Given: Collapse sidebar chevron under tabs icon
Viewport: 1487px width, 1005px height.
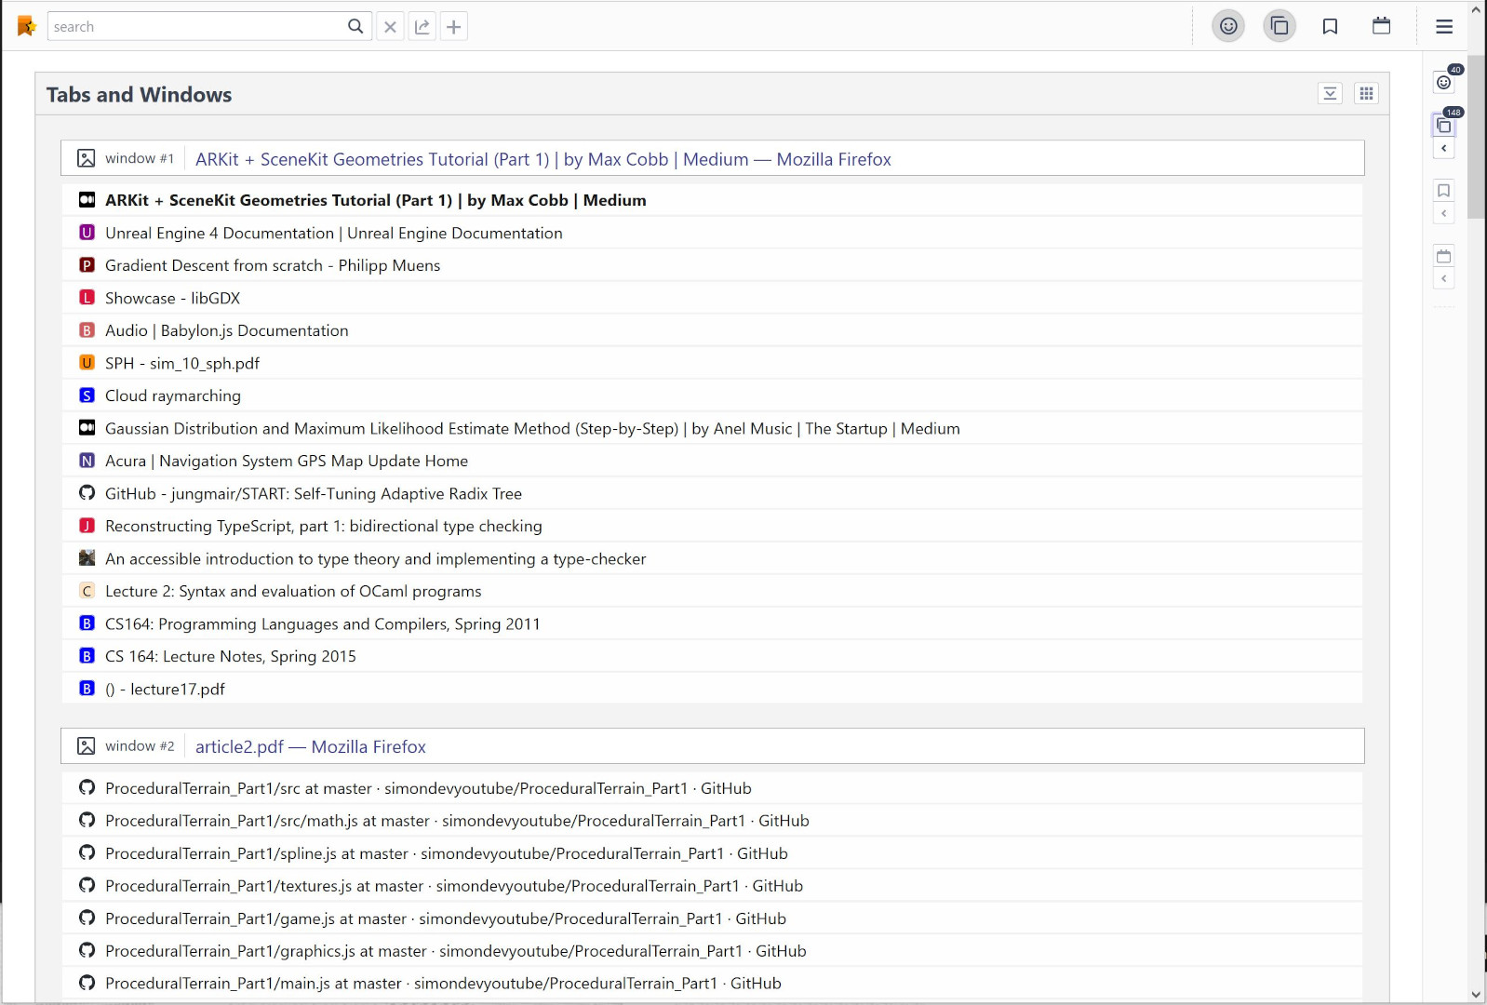Looking at the screenshot, I should 1444,149.
